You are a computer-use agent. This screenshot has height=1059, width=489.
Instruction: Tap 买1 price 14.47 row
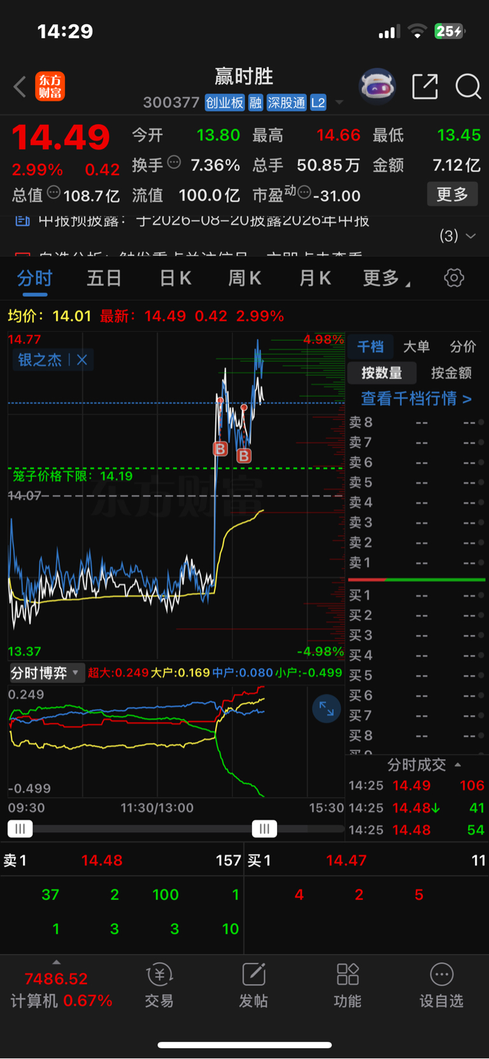[x=367, y=860]
